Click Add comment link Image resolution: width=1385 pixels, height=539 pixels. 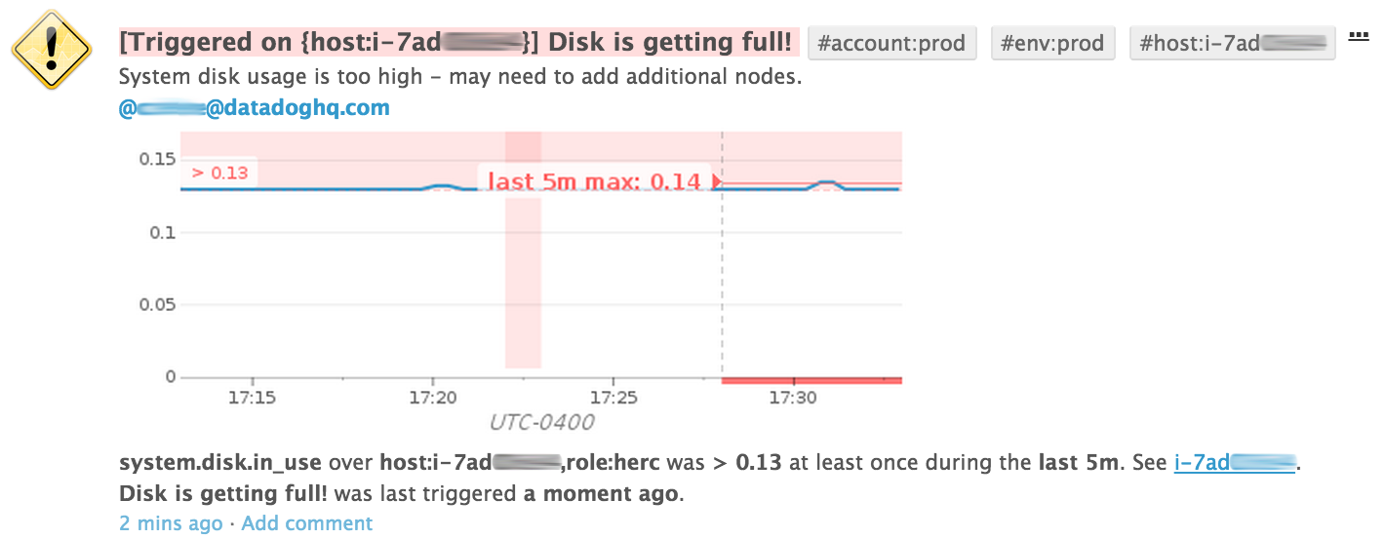point(307,523)
